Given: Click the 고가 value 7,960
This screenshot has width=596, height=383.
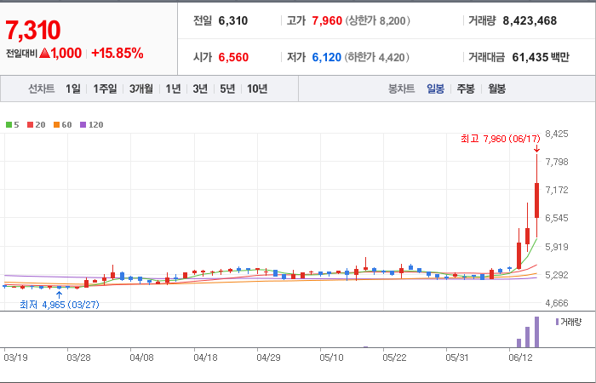Looking at the screenshot, I should pyautogui.click(x=327, y=20).
